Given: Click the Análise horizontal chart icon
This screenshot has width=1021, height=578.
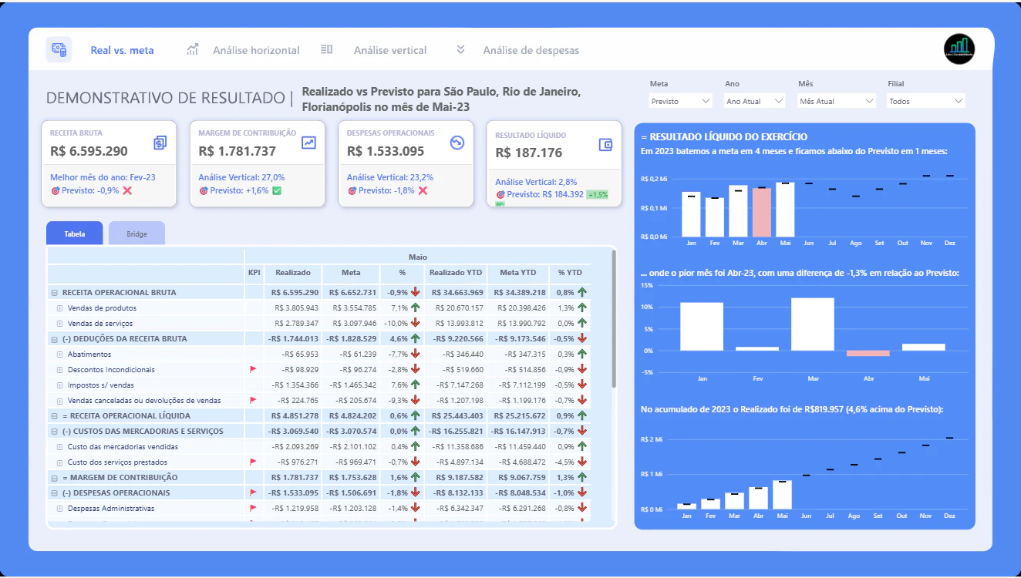Looking at the screenshot, I should click(x=193, y=49).
